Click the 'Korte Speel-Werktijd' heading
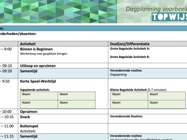 (38, 81)
